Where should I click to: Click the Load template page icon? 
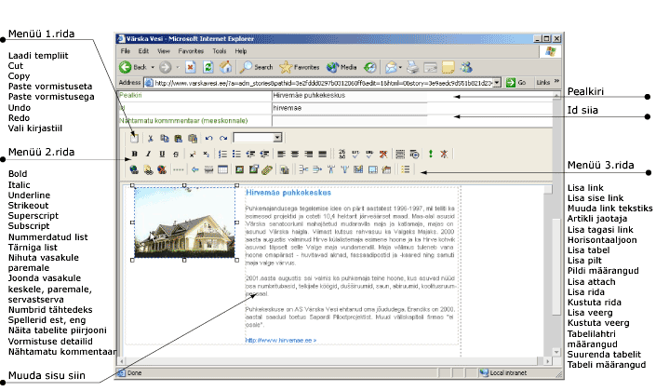tap(134, 137)
